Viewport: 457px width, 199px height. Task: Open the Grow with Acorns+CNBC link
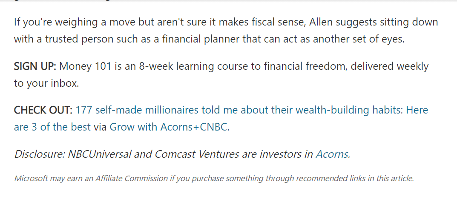169,127
